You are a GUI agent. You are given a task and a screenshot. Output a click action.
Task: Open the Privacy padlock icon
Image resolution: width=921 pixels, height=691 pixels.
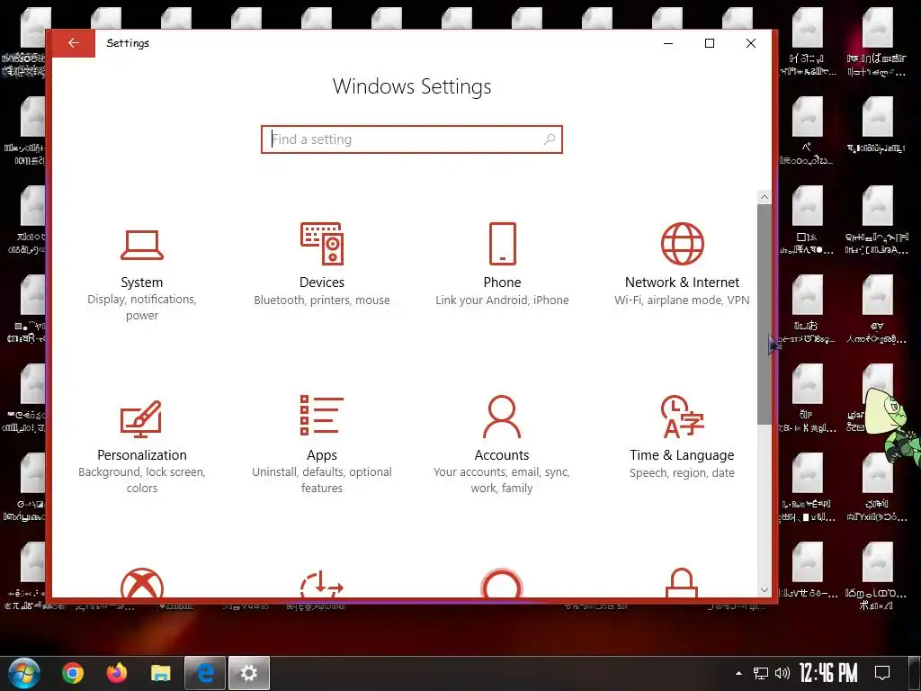point(682,583)
